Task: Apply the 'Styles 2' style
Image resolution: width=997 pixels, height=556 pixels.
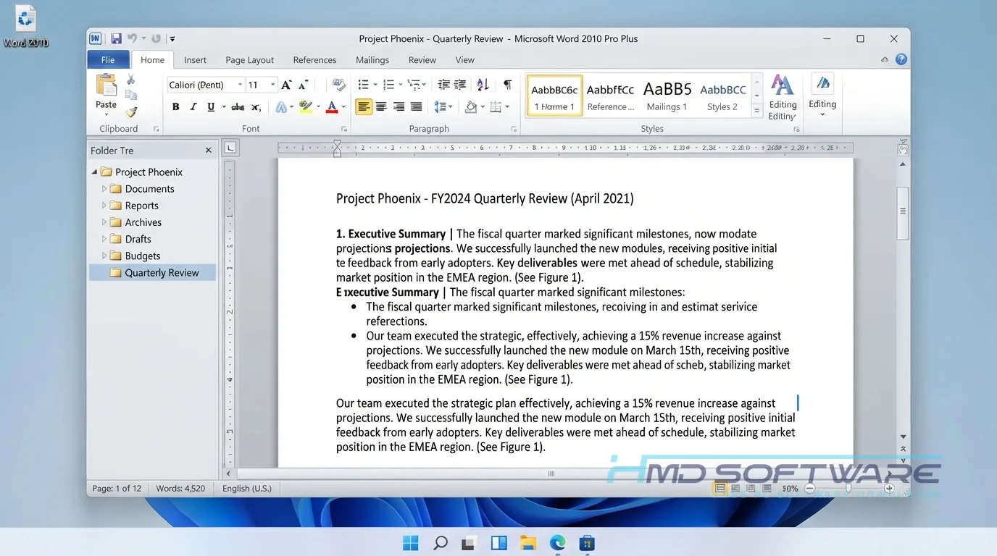Action: (x=722, y=96)
